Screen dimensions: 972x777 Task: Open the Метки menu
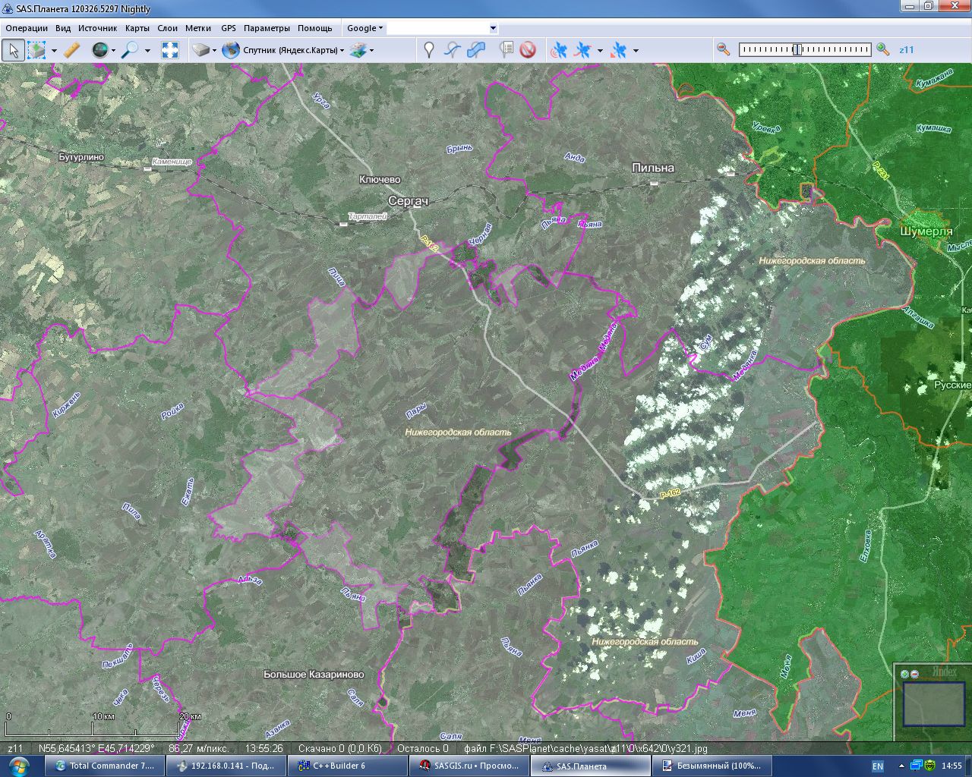tap(197, 28)
